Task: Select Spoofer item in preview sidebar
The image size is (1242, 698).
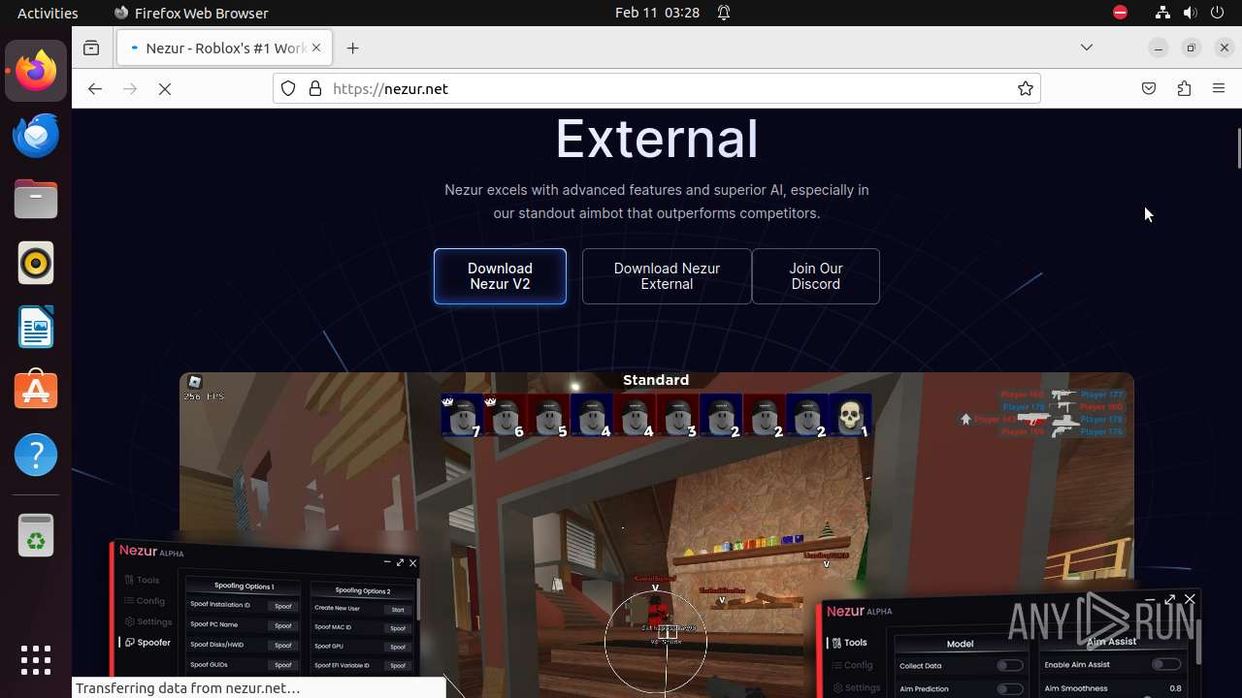Action: click(x=148, y=642)
